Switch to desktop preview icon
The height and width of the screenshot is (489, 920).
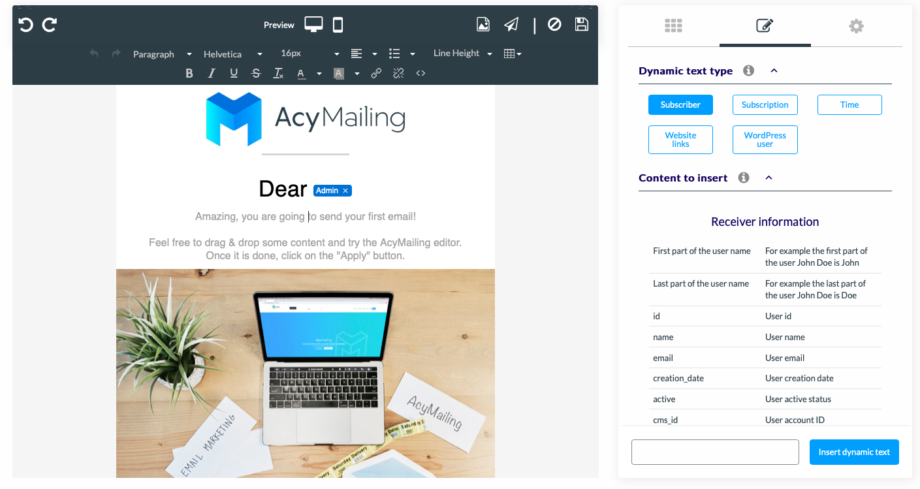(x=313, y=25)
